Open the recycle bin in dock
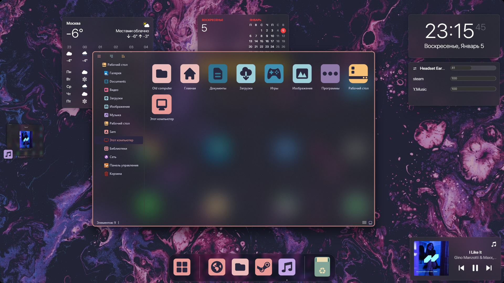Viewport: 504px width, 283px height. 322,267
